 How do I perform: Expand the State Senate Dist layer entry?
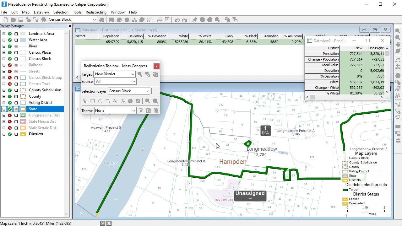[x=4, y=128]
